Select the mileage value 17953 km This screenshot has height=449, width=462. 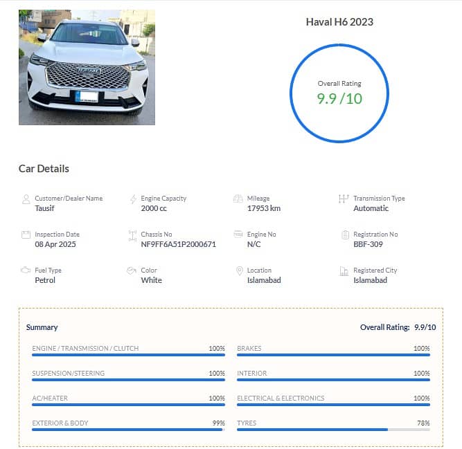pos(264,208)
